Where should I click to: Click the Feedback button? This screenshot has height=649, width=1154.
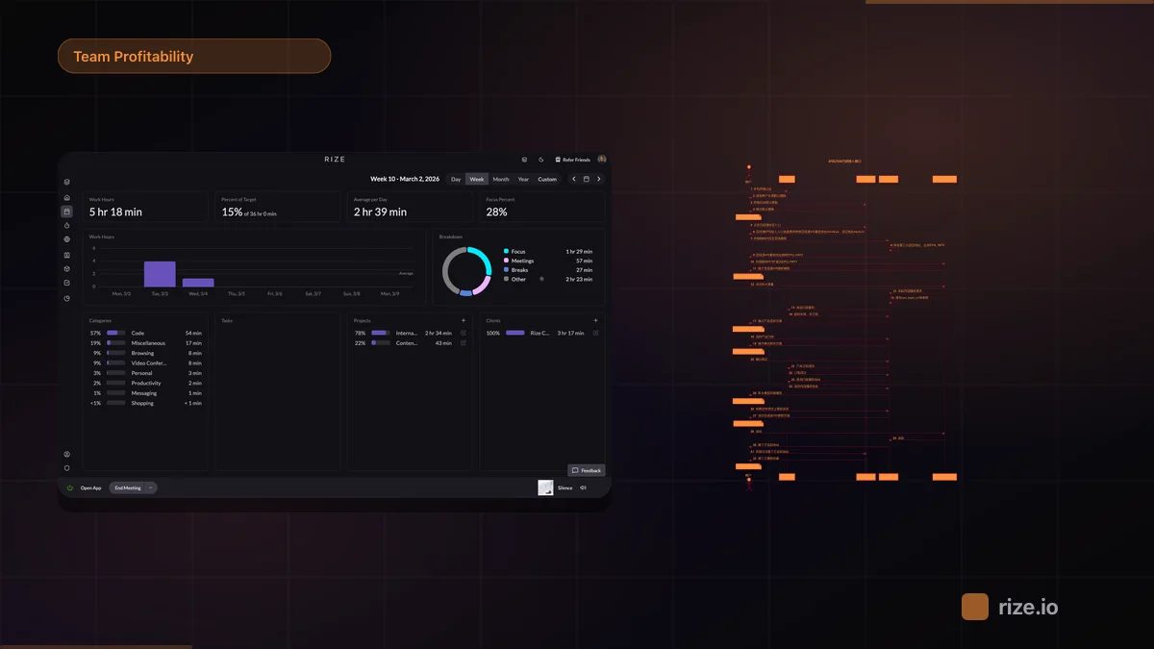(587, 470)
